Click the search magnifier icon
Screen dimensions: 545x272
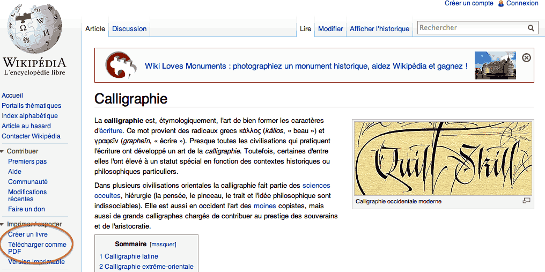pyautogui.click(x=531, y=28)
